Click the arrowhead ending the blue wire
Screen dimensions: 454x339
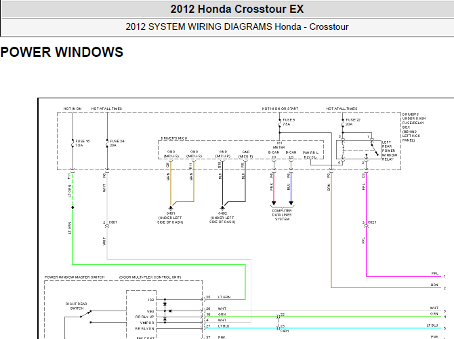291,203
